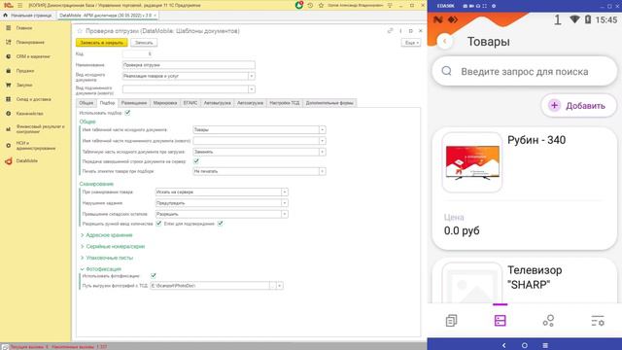This screenshot has width=622, height=350.
Task: Tap the Добавить button in mobile app
Action: click(579, 106)
